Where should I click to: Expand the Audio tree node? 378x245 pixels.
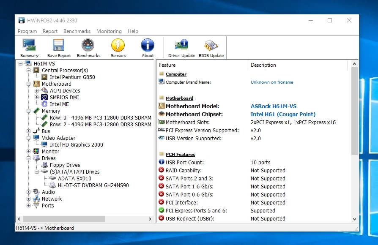28,192
